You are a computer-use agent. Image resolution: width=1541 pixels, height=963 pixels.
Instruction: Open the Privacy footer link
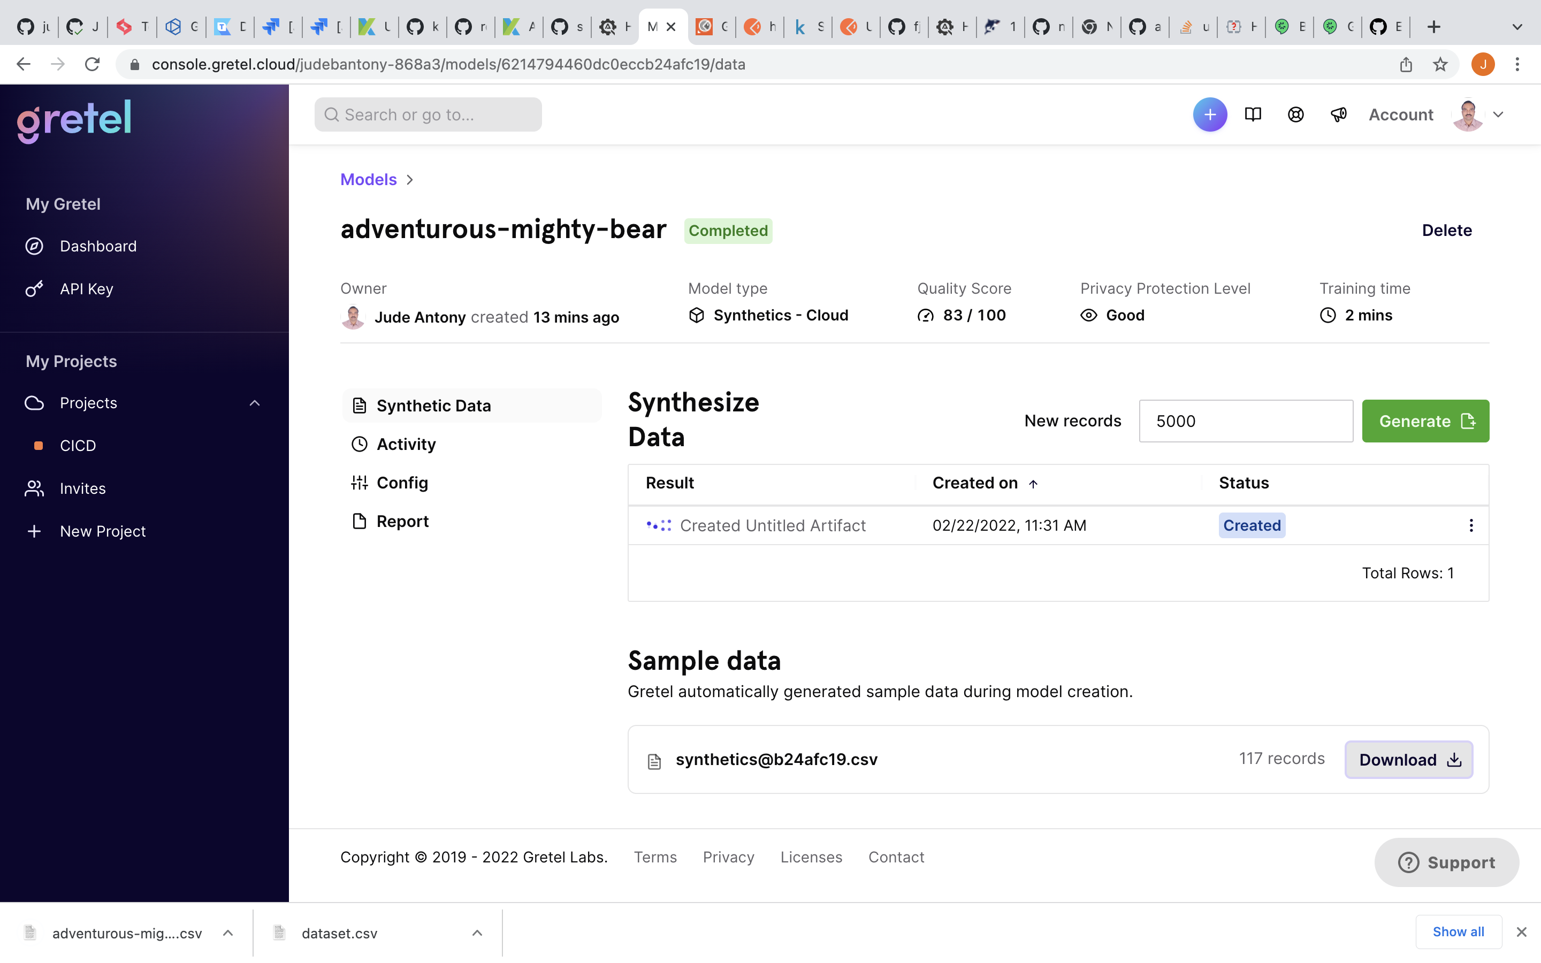(x=728, y=857)
